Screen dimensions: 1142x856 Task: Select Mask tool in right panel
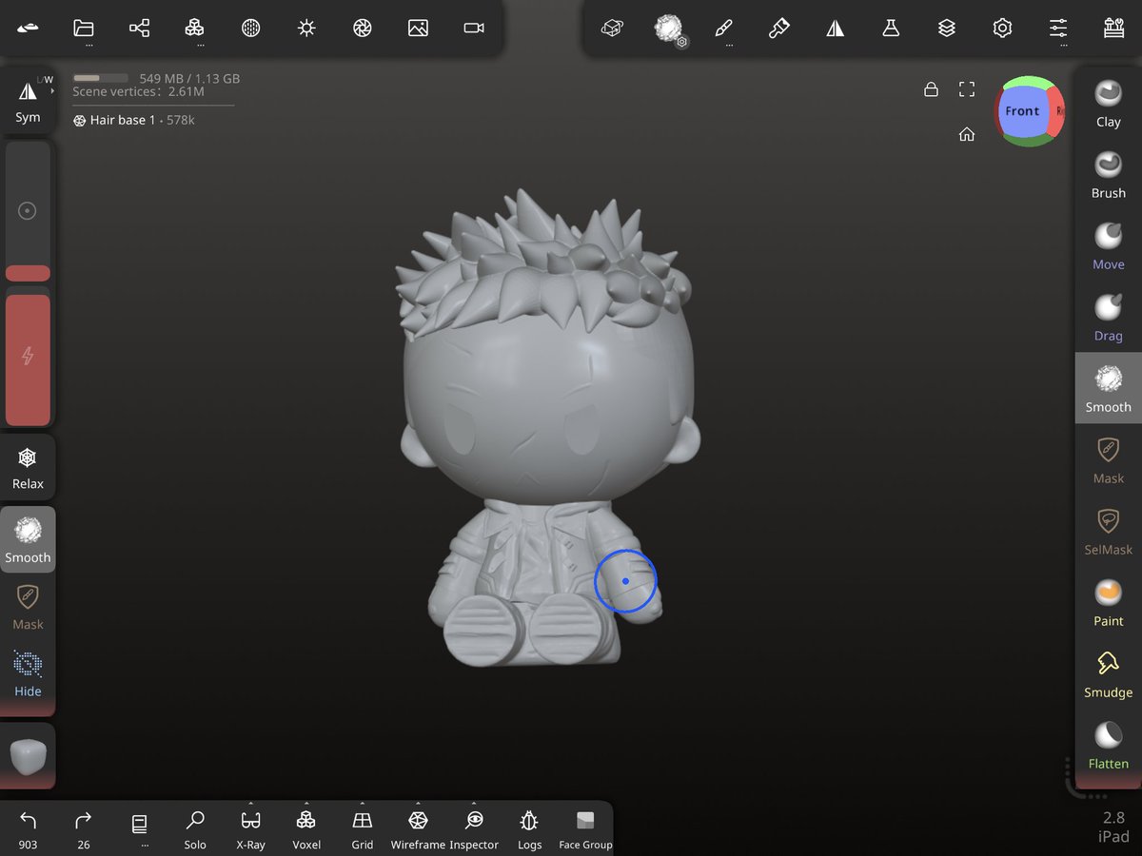(1109, 459)
